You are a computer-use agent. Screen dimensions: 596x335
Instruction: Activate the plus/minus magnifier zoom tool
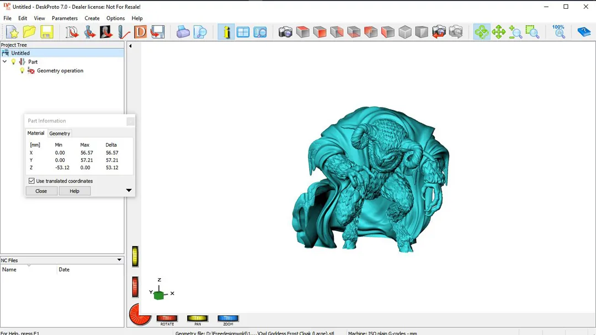tap(515, 32)
